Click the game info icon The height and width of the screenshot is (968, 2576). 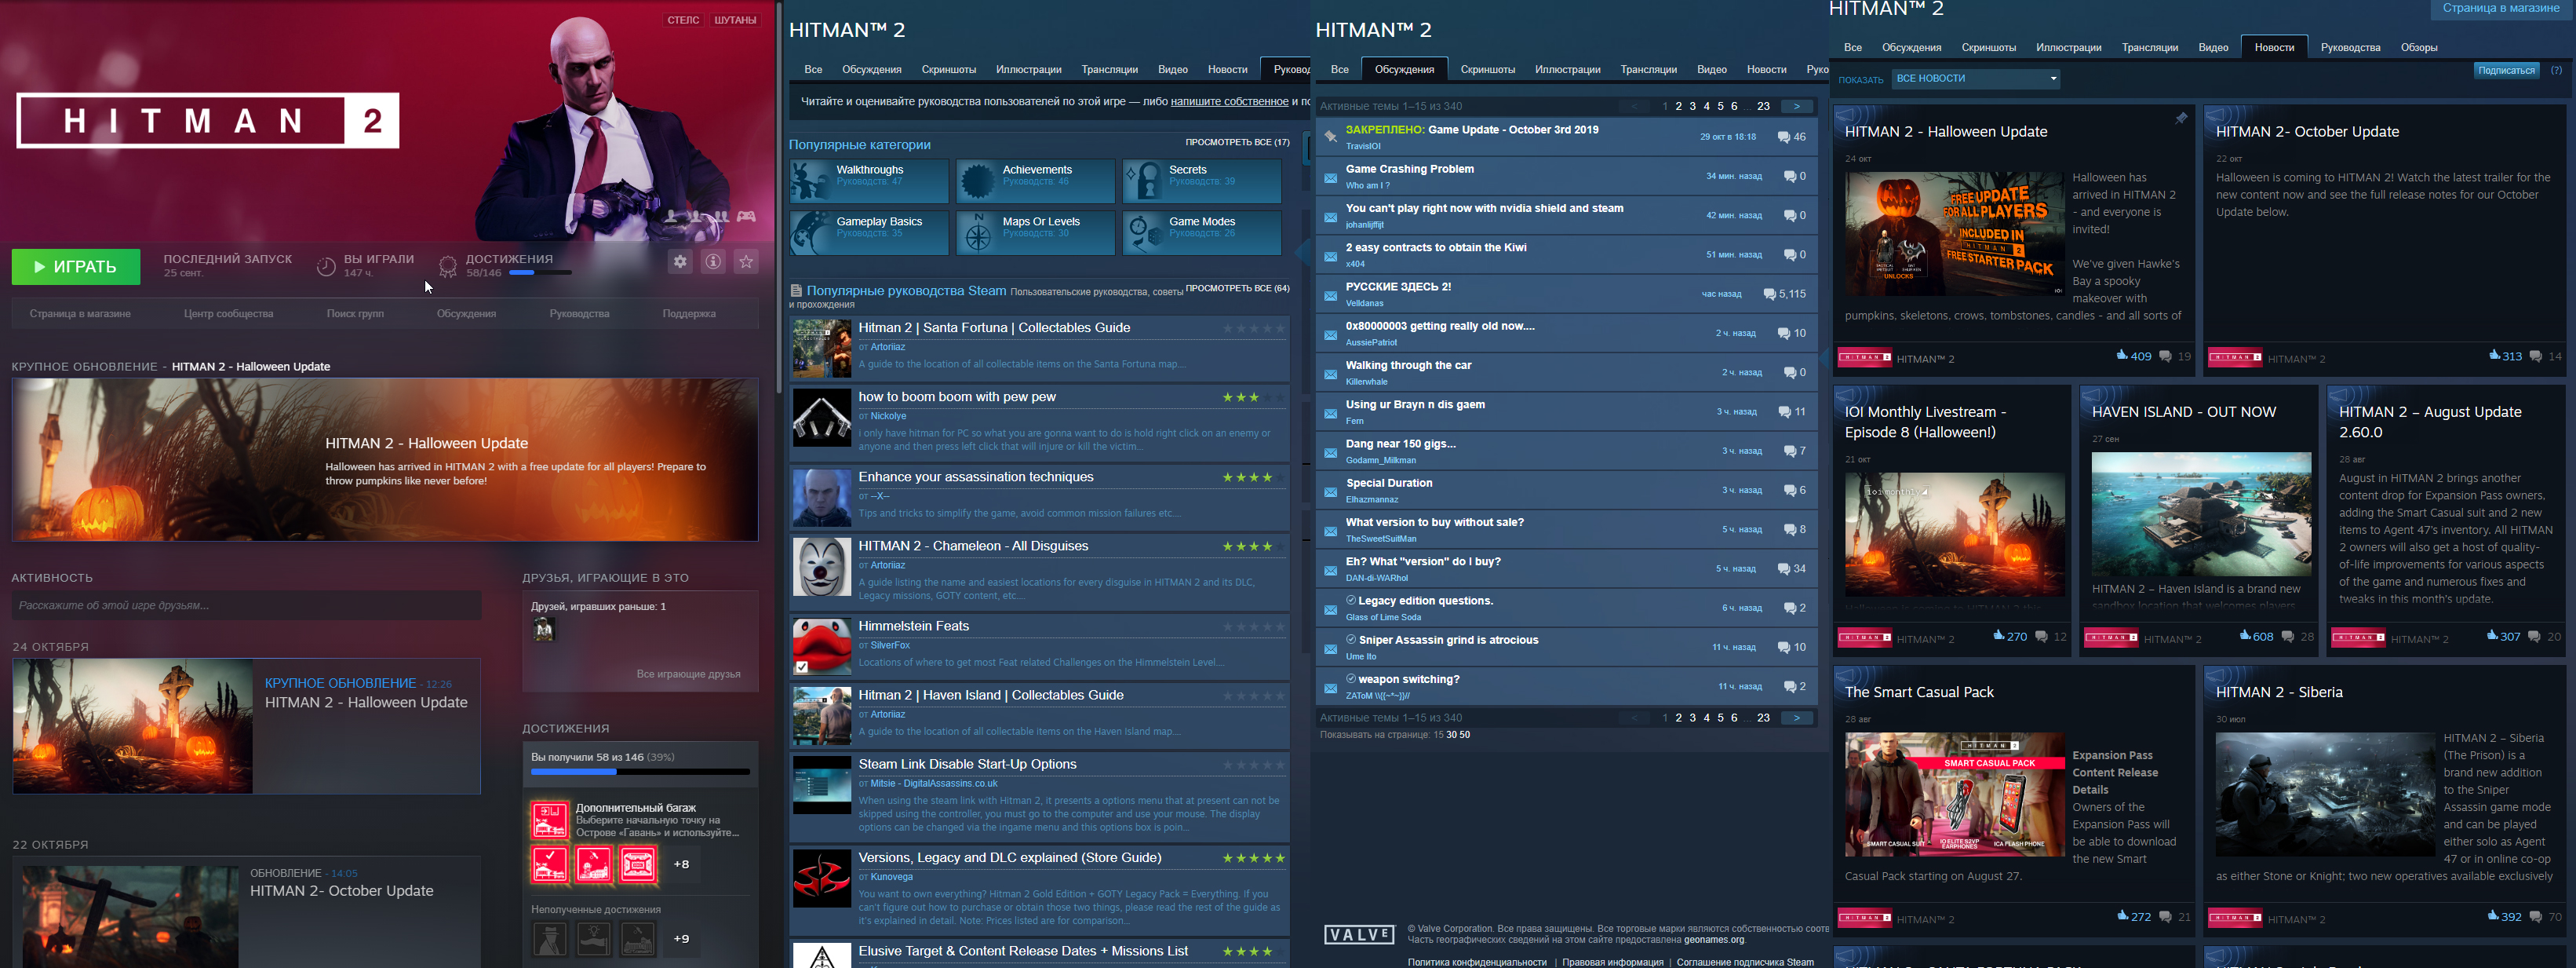pos(713,261)
